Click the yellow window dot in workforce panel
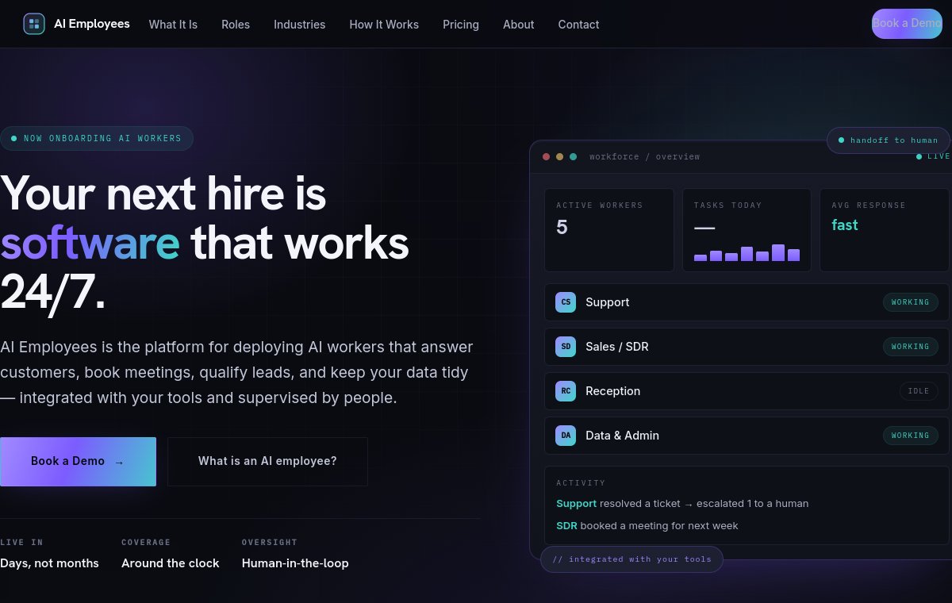This screenshot has width=952, height=603. click(x=559, y=157)
